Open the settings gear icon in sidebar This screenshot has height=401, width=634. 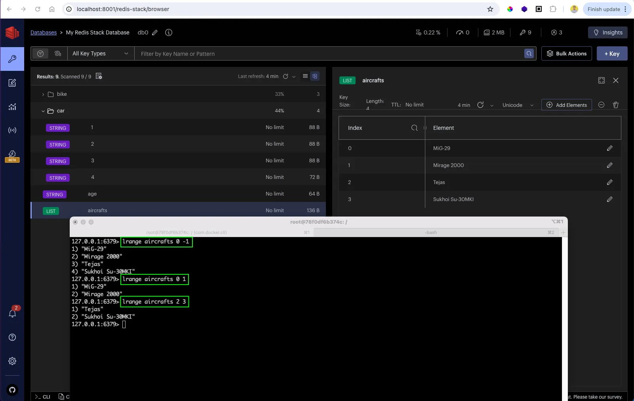pos(12,361)
